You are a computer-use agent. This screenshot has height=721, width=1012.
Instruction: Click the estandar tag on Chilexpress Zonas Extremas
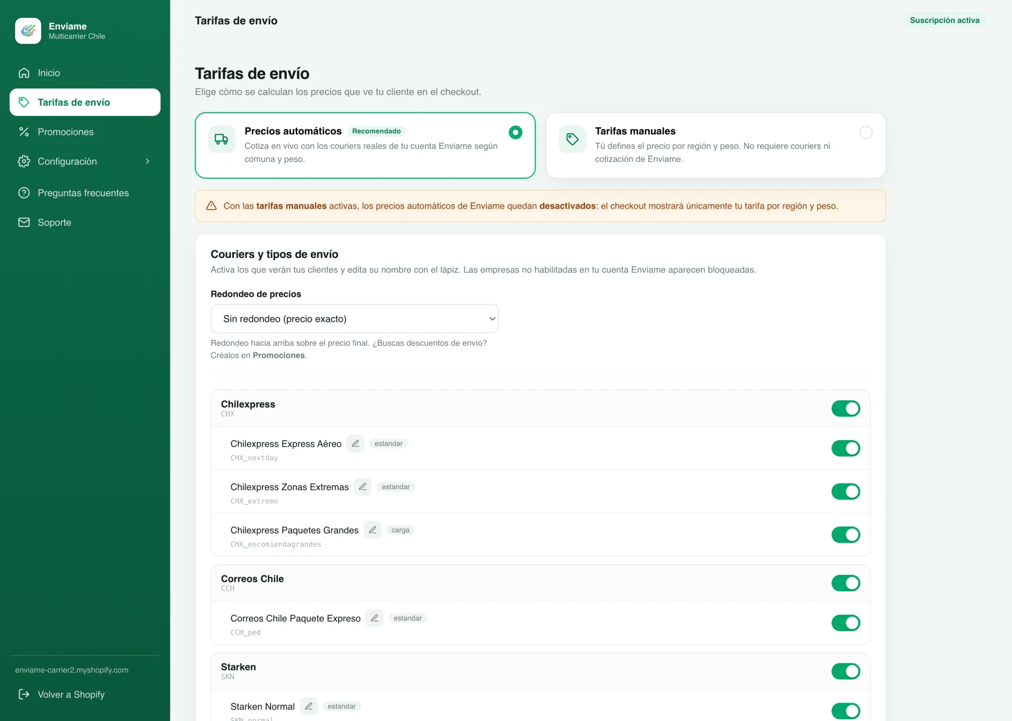[396, 487]
